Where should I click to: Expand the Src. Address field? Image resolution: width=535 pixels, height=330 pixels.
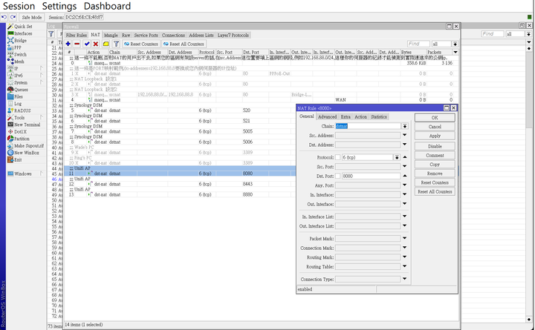(405, 135)
